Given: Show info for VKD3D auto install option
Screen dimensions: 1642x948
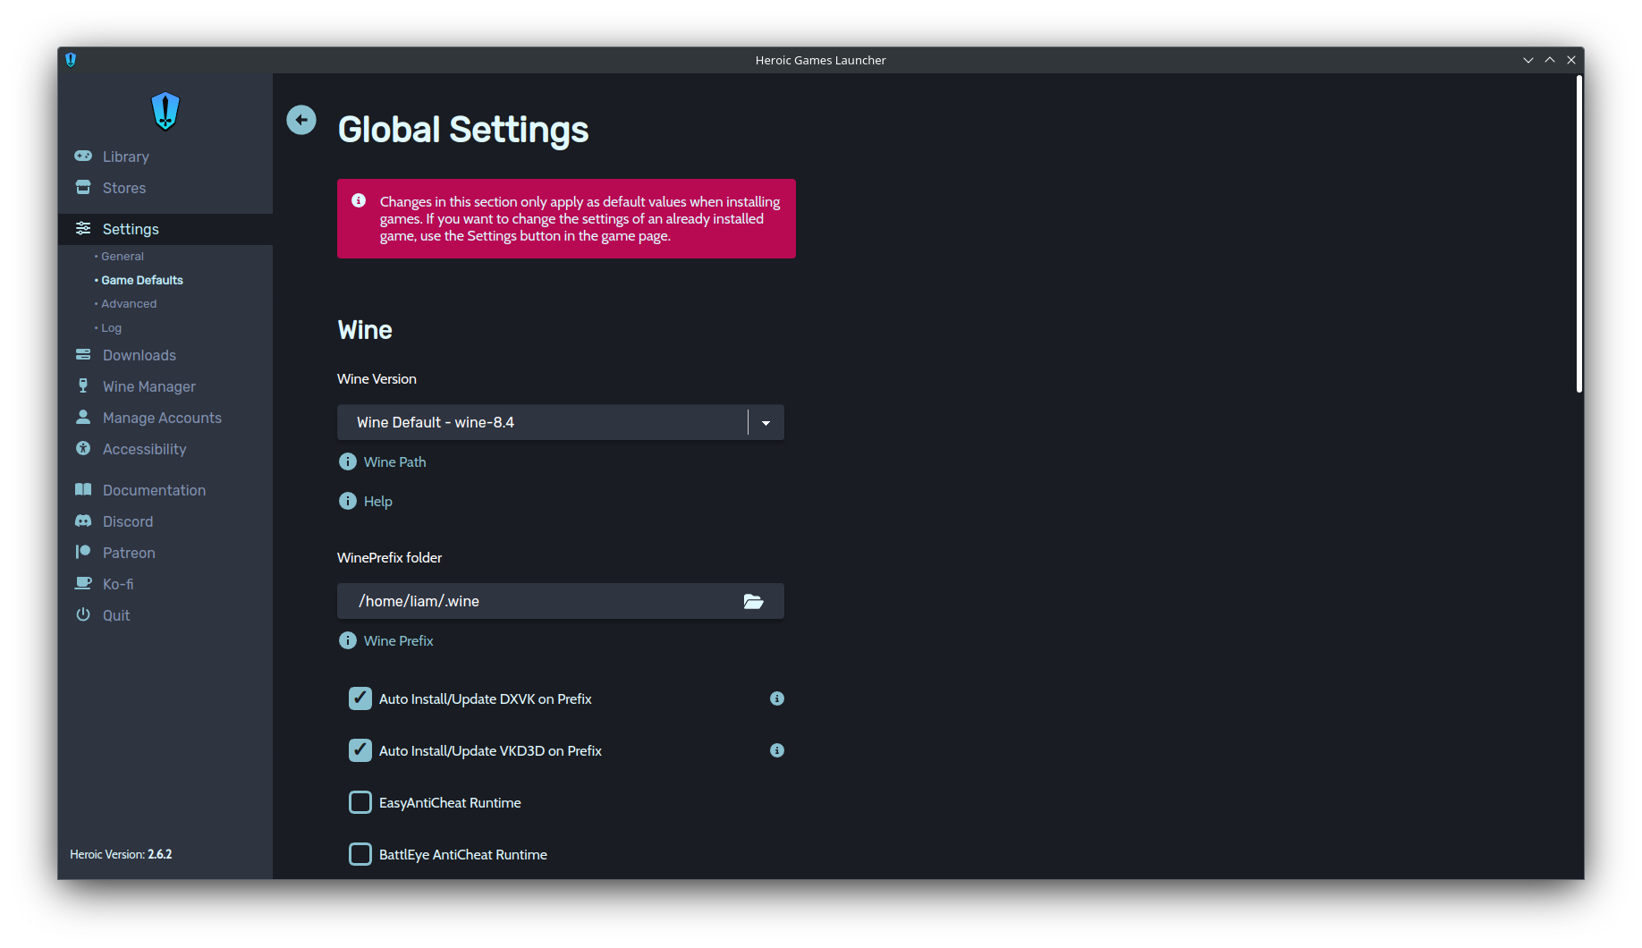Looking at the screenshot, I should 777,750.
